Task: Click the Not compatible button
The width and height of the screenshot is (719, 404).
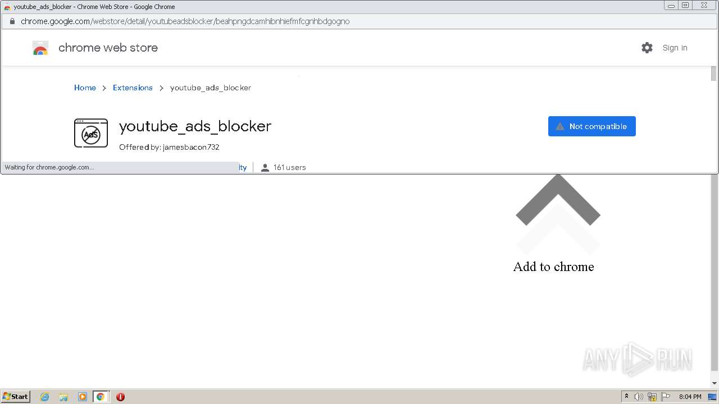Action: [592, 126]
